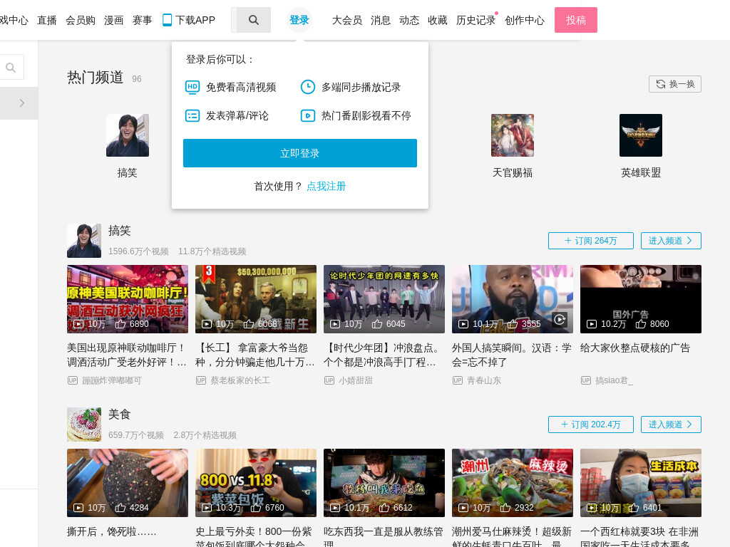Click 进入频道 for 美食 section
Viewport: 730px width, 547px height.
coord(671,424)
